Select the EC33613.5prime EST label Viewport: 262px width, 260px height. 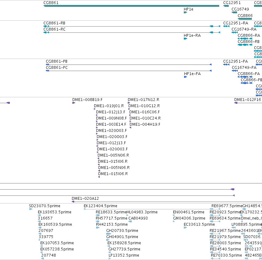pos(199,224)
